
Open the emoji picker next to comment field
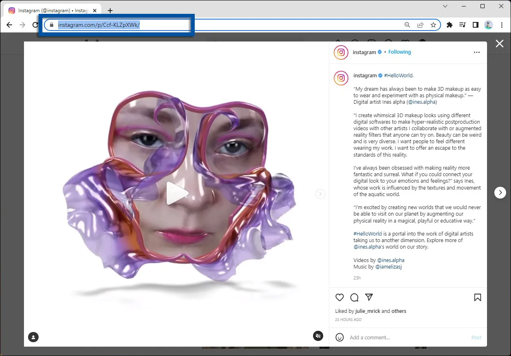pyautogui.click(x=339, y=337)
